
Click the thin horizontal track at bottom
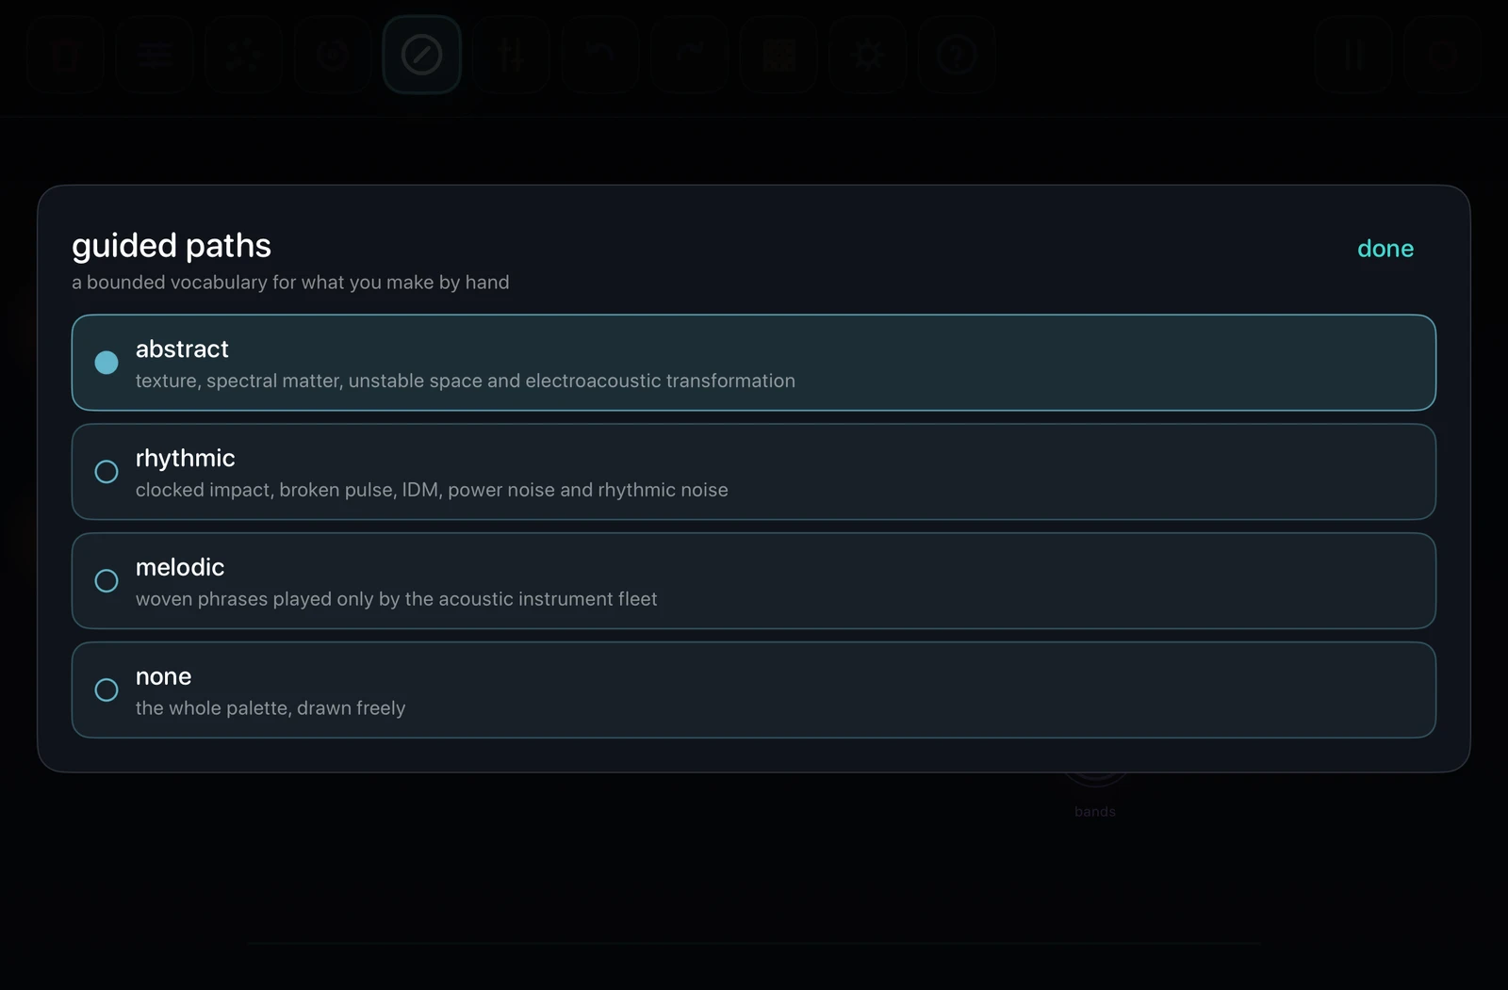754,943
